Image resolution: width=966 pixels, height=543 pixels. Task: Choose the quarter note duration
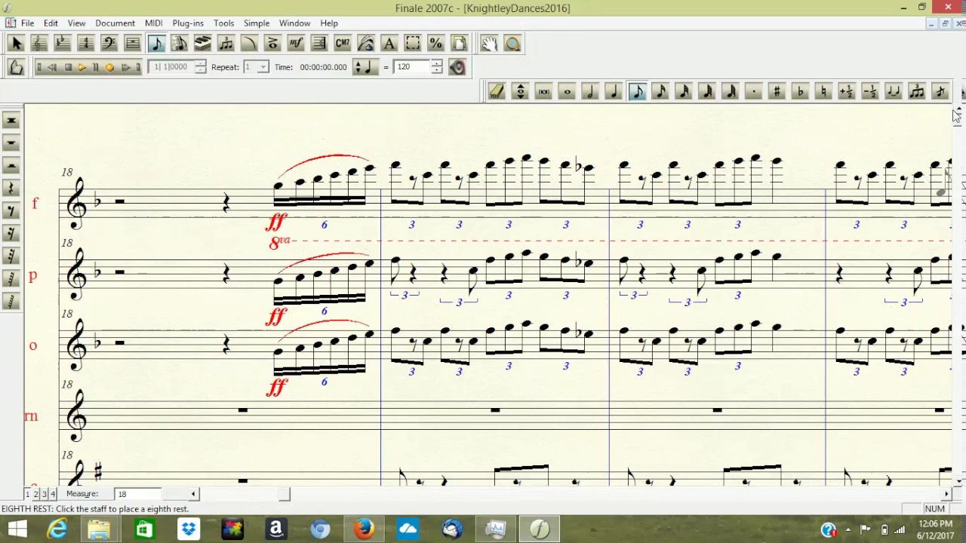(x=614, y=91)
